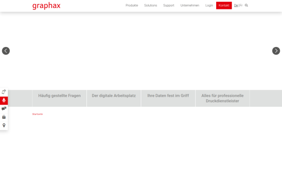Click the graphax logo
The height and width of the screenshot is (176, 282).
pos(47,6)
